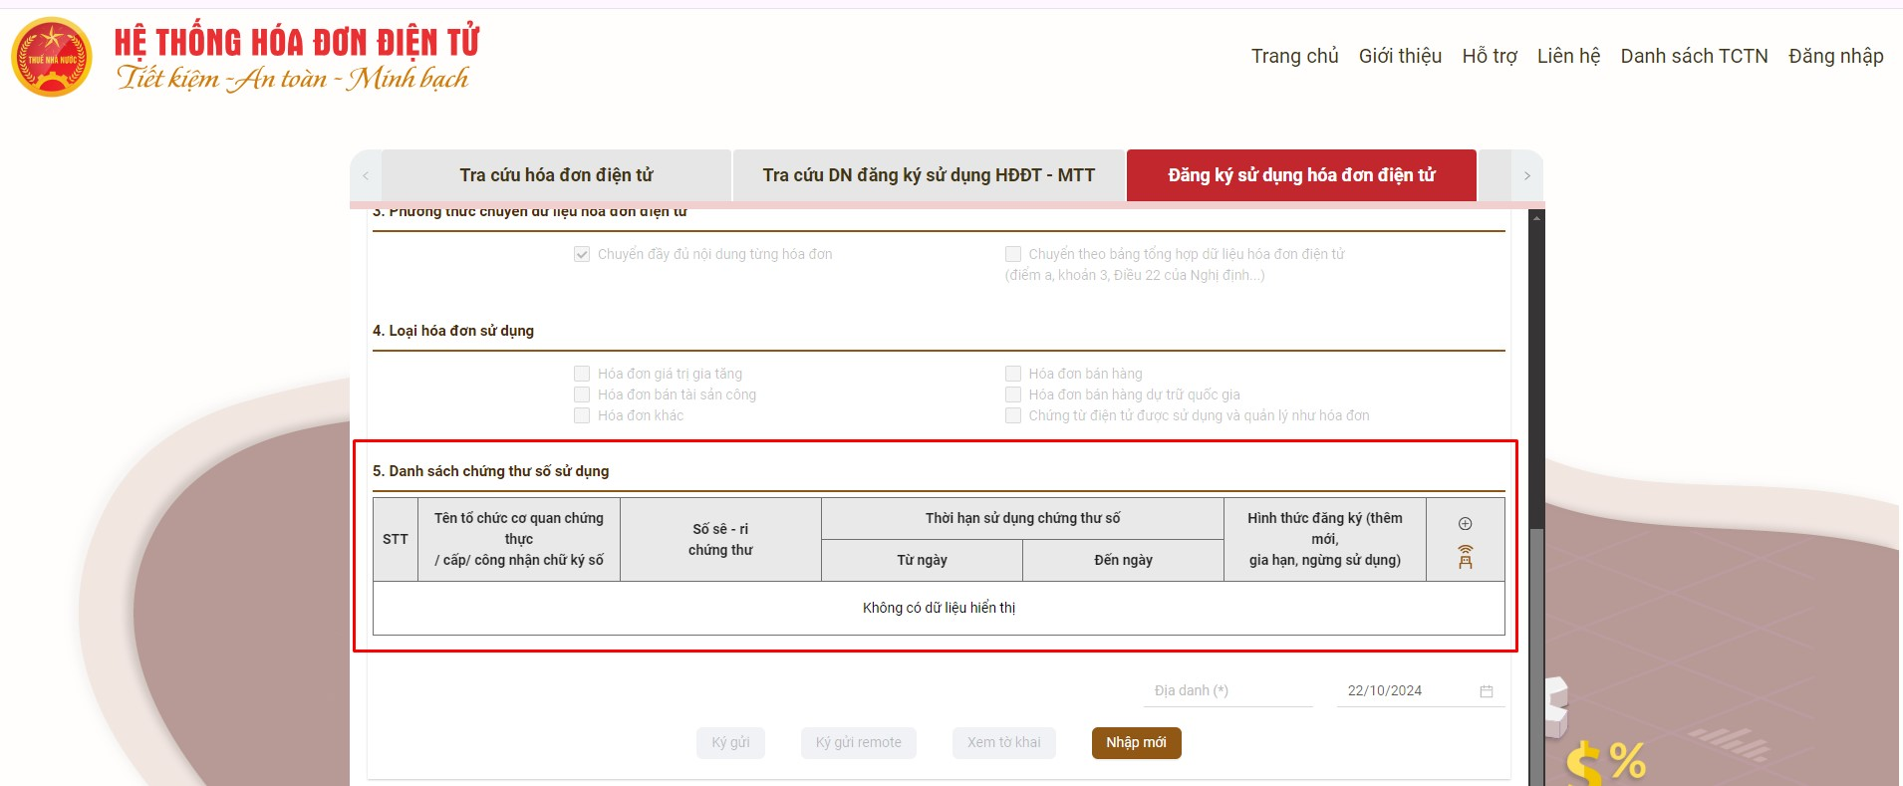Click the USB token reader icon
The width and height of the screenshot is (1903, 786).
click(x=1465, y=557)
